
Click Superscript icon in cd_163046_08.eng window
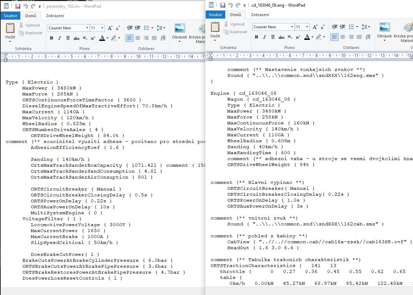298,37
